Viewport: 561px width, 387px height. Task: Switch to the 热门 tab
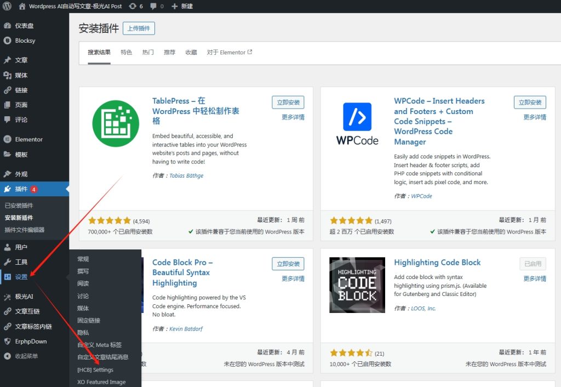tap(148, 52)
